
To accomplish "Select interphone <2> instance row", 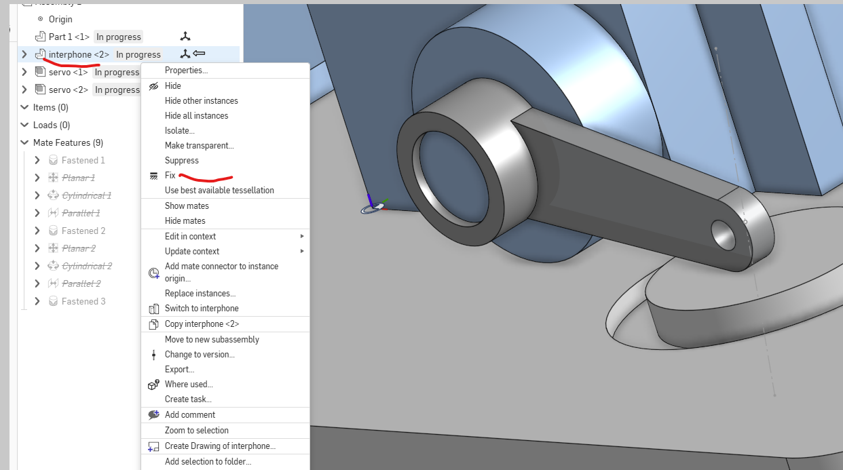I will click(128, 55).
